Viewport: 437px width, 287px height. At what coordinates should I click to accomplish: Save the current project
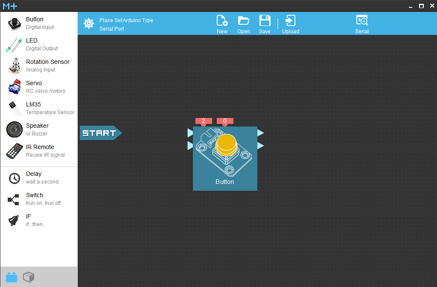[265, 24]
